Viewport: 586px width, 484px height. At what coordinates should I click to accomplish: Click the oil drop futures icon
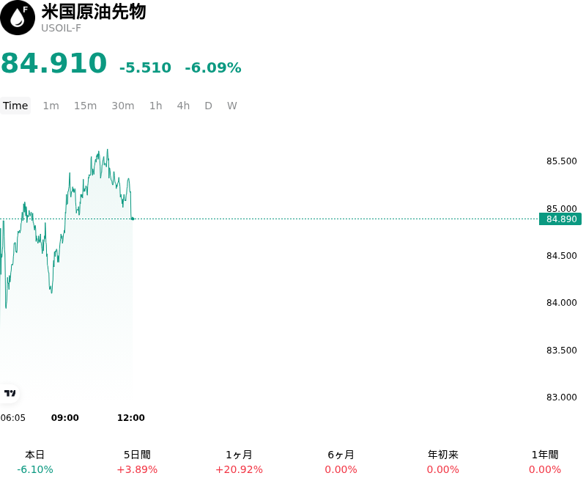[18, 18]
